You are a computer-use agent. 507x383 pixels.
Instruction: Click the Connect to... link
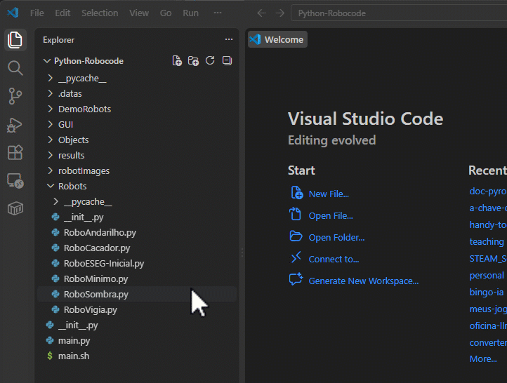click(334, 259)
